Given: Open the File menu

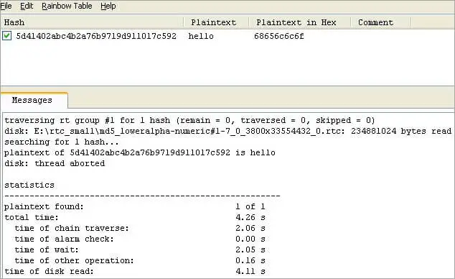Looking at the screenshot, I should [x=6, y=6].
